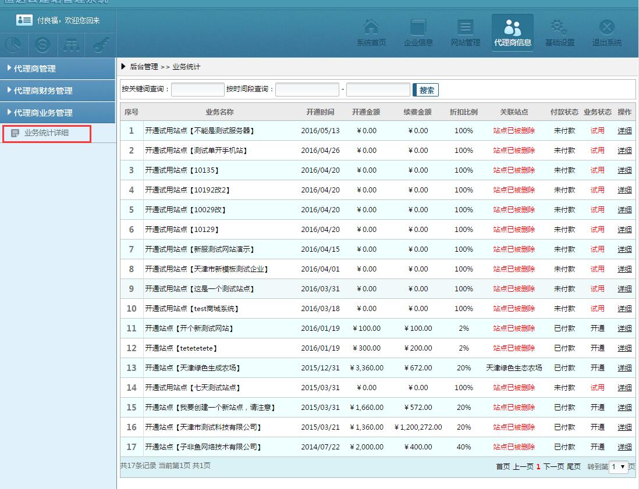This screenshot has width=639, height=489.
Task: Click the 搜索 search button
Action: click(x=426, y=90)
